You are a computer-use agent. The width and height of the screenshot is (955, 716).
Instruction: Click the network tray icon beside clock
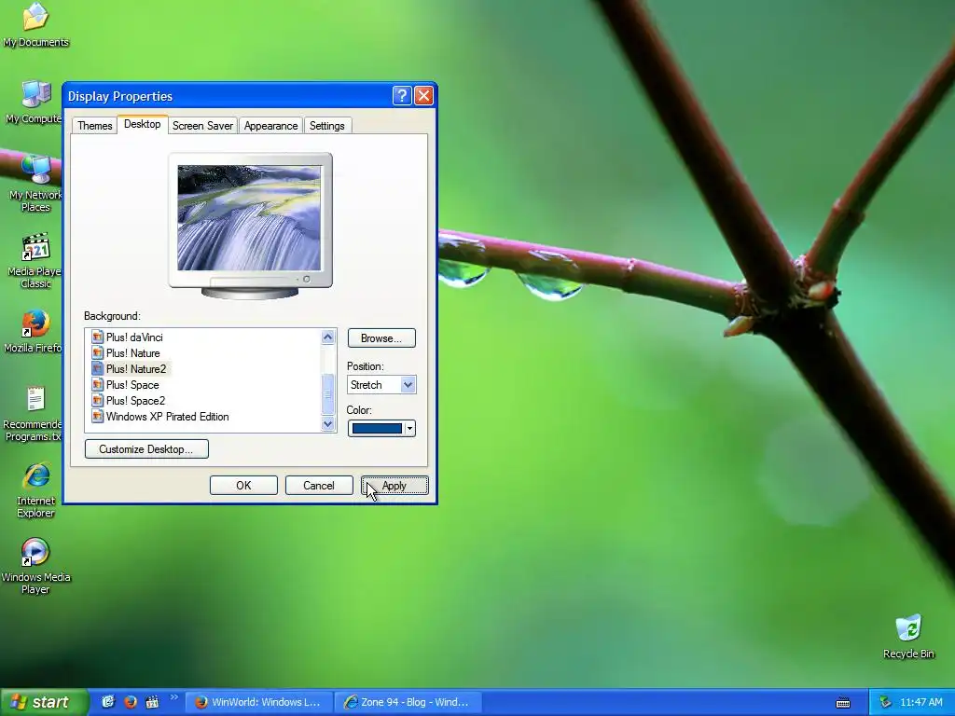(885, 702)
